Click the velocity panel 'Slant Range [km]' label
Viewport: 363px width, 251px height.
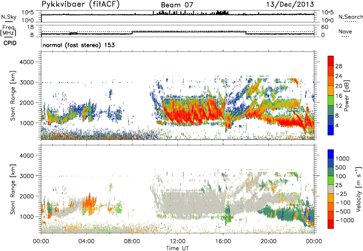pyautogui.click(x=13, y=189)
